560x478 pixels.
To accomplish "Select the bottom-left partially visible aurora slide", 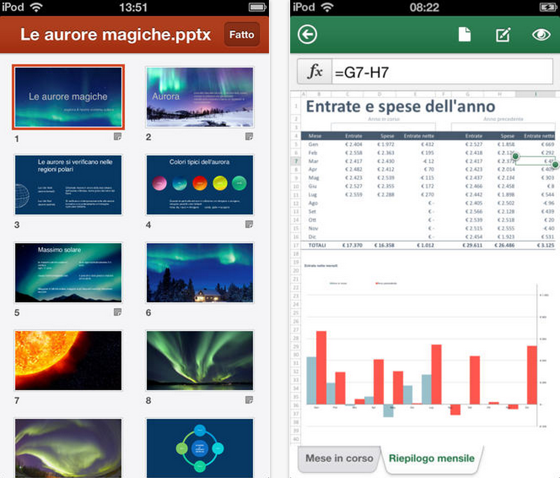I will click(68, 448).
